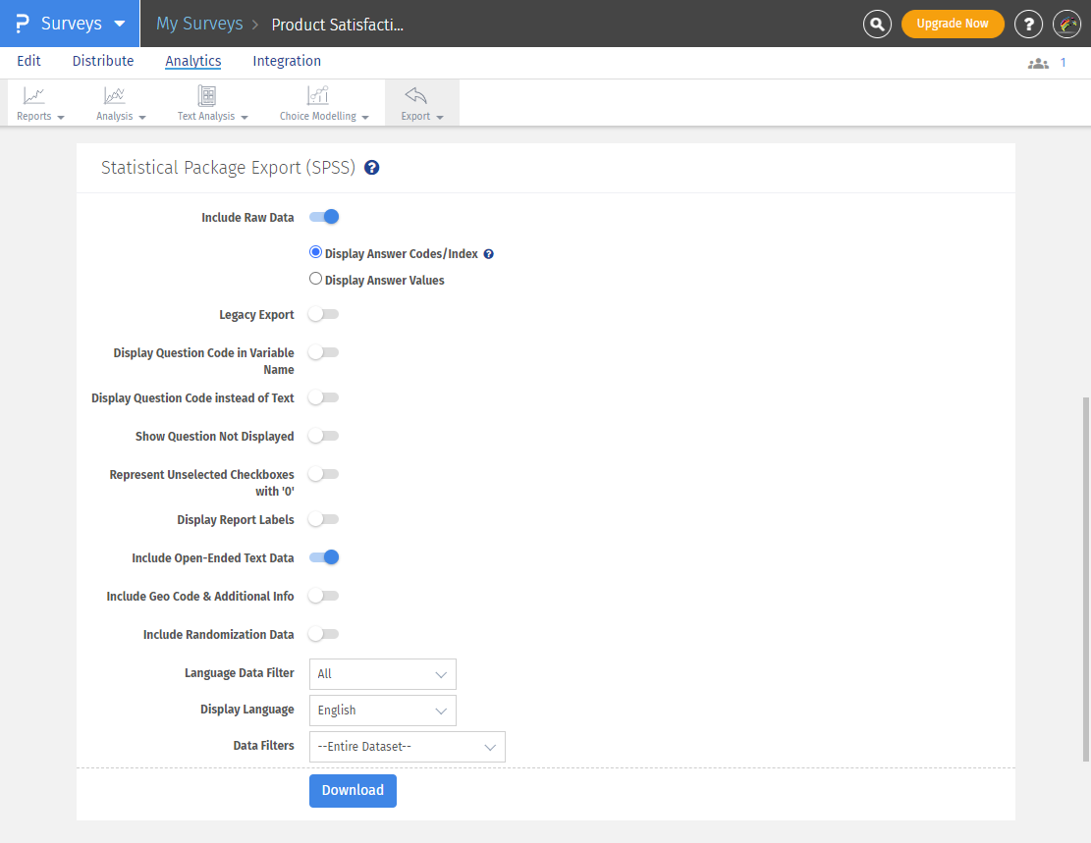Open the Text Analysis tools
The height and width of the screenshot is (843, 1091).
click(x=206, y=102)
